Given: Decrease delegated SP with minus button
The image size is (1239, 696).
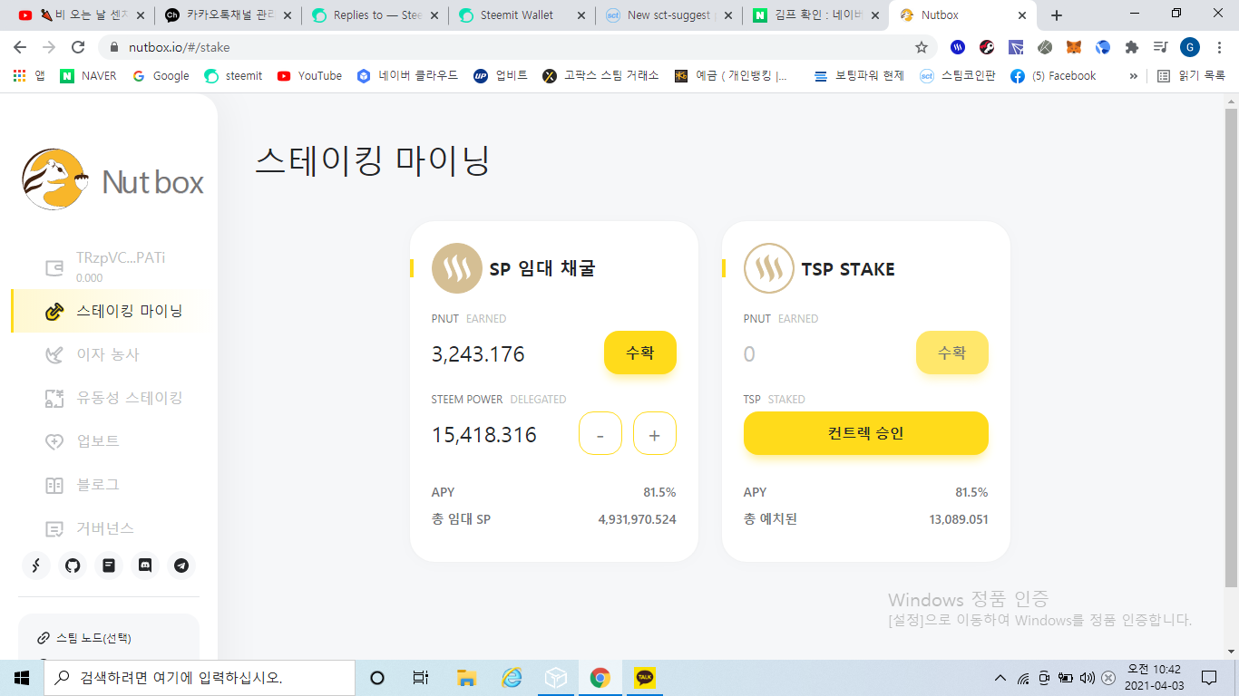Looking at the screenshot, I should click(600, 433).
